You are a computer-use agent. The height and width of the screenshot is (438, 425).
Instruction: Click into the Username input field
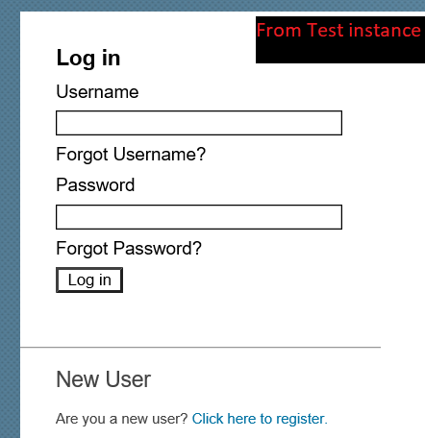199,123
